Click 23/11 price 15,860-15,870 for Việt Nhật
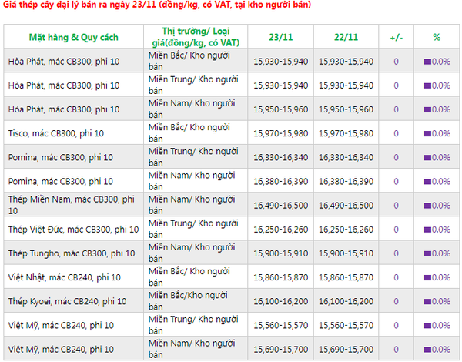462x362 pixels. coord(281,277)
